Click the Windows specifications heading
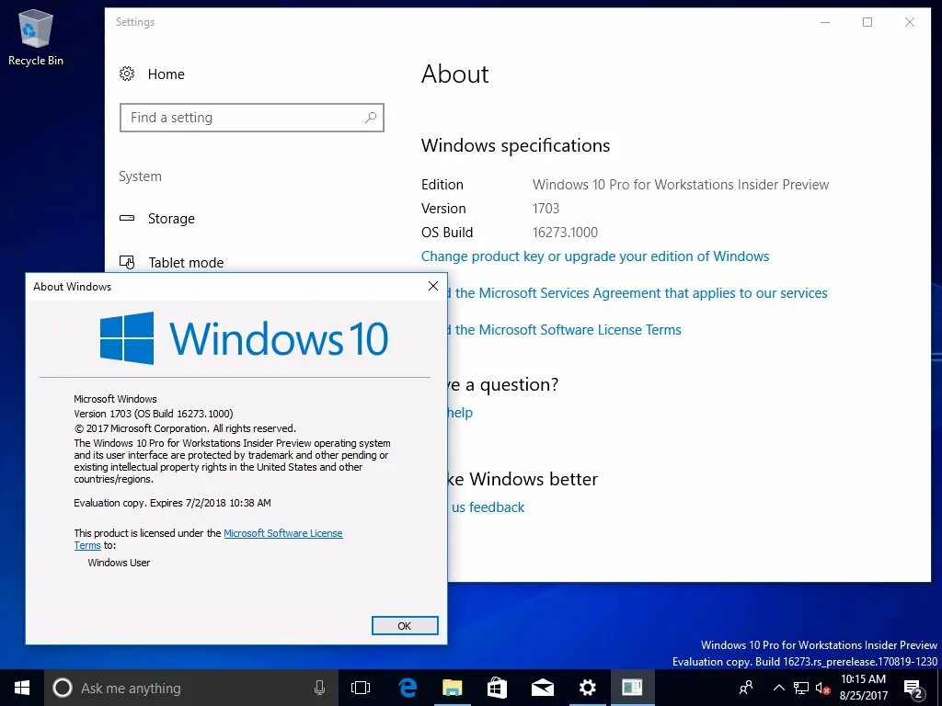Screen dimensions: 942x706 point(515,145)
